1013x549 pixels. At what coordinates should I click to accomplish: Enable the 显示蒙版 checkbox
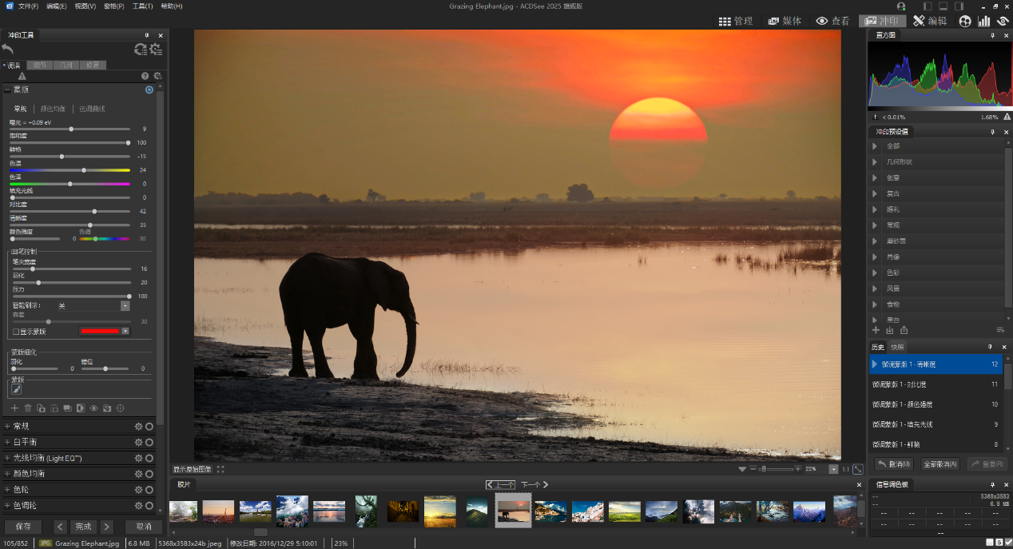point(16,332)
